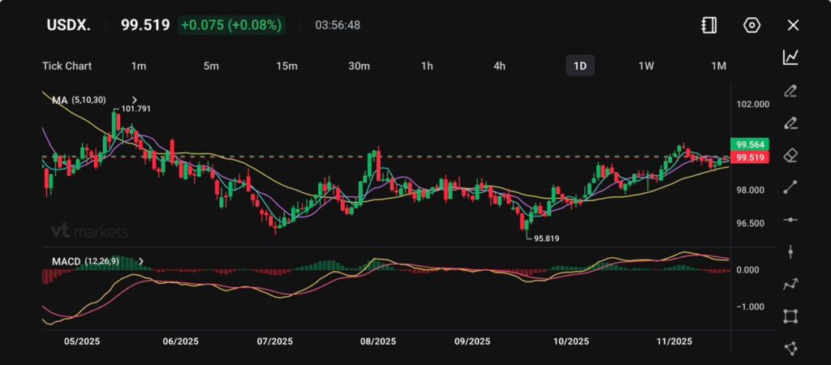Select the 1m timeframe
The image size is (831, 365).
(138, 66)
